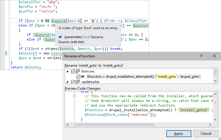Open help with the question mark button
Screen dimensions: 221x140
pyautogui.click(x=201, y=56)
